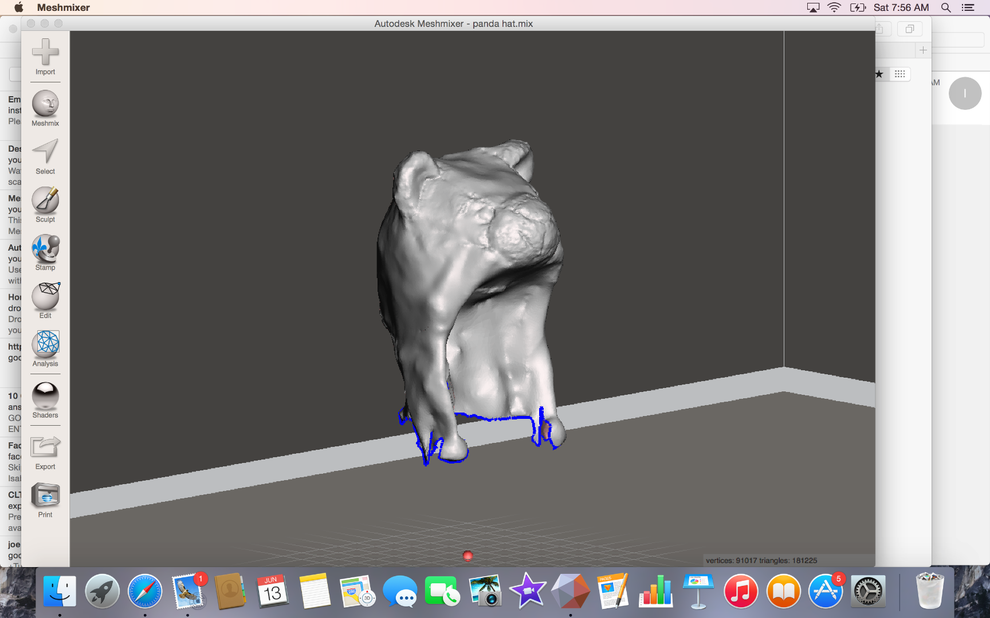Click Safari's new tab plus button
The width and height of the screenshot is (990, 618).
point(922,50)
